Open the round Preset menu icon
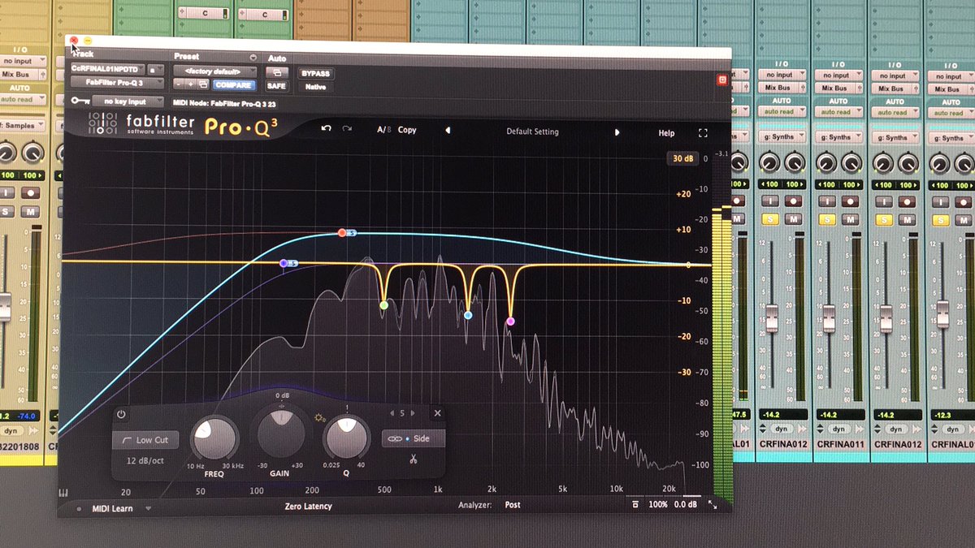The image size is (975, 548). coord(253,58)
